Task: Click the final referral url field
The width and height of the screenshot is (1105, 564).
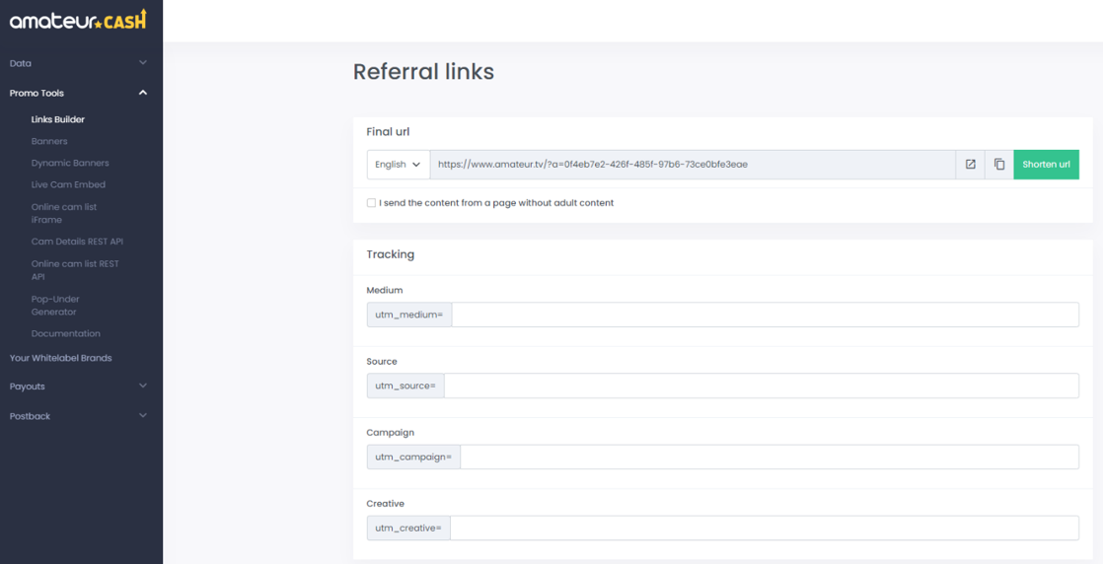Action: click(x=693, y=164)
